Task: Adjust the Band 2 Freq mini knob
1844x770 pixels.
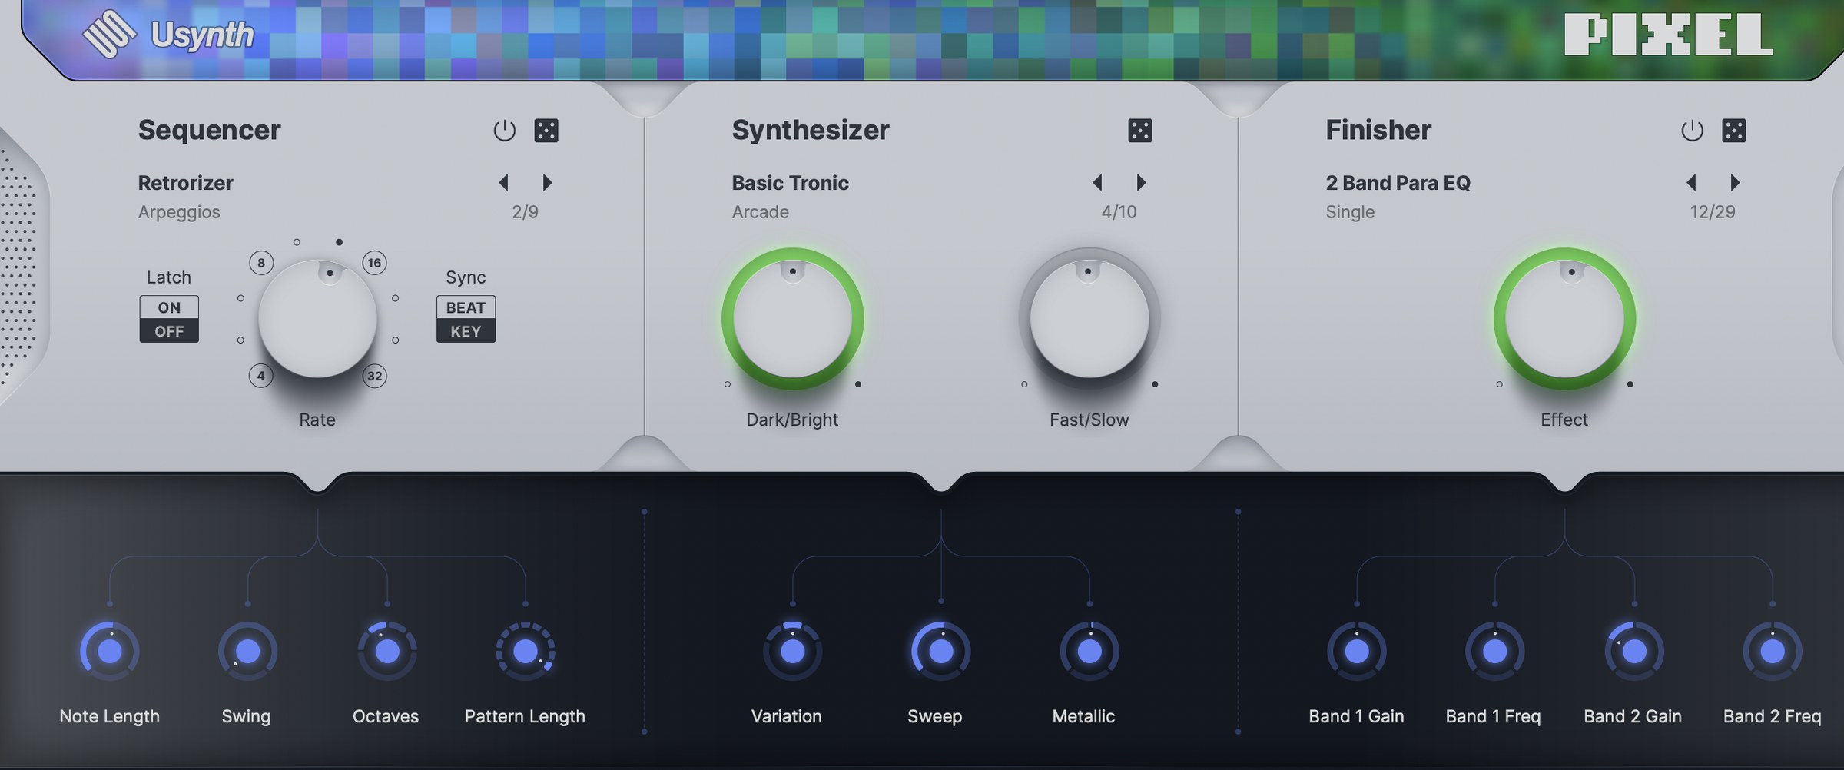Action: pos(1773,652)
